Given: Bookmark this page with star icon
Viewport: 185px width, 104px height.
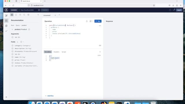Looking at the screenshot, I should tap(154, 5).
